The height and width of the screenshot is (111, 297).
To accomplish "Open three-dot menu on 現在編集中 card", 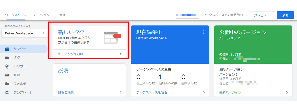I will click(203, 32).
